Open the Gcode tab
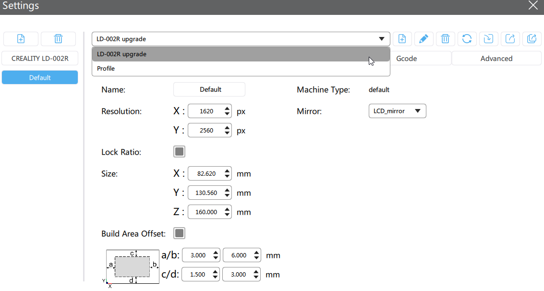Screen dimensions: 544x291 407,59
